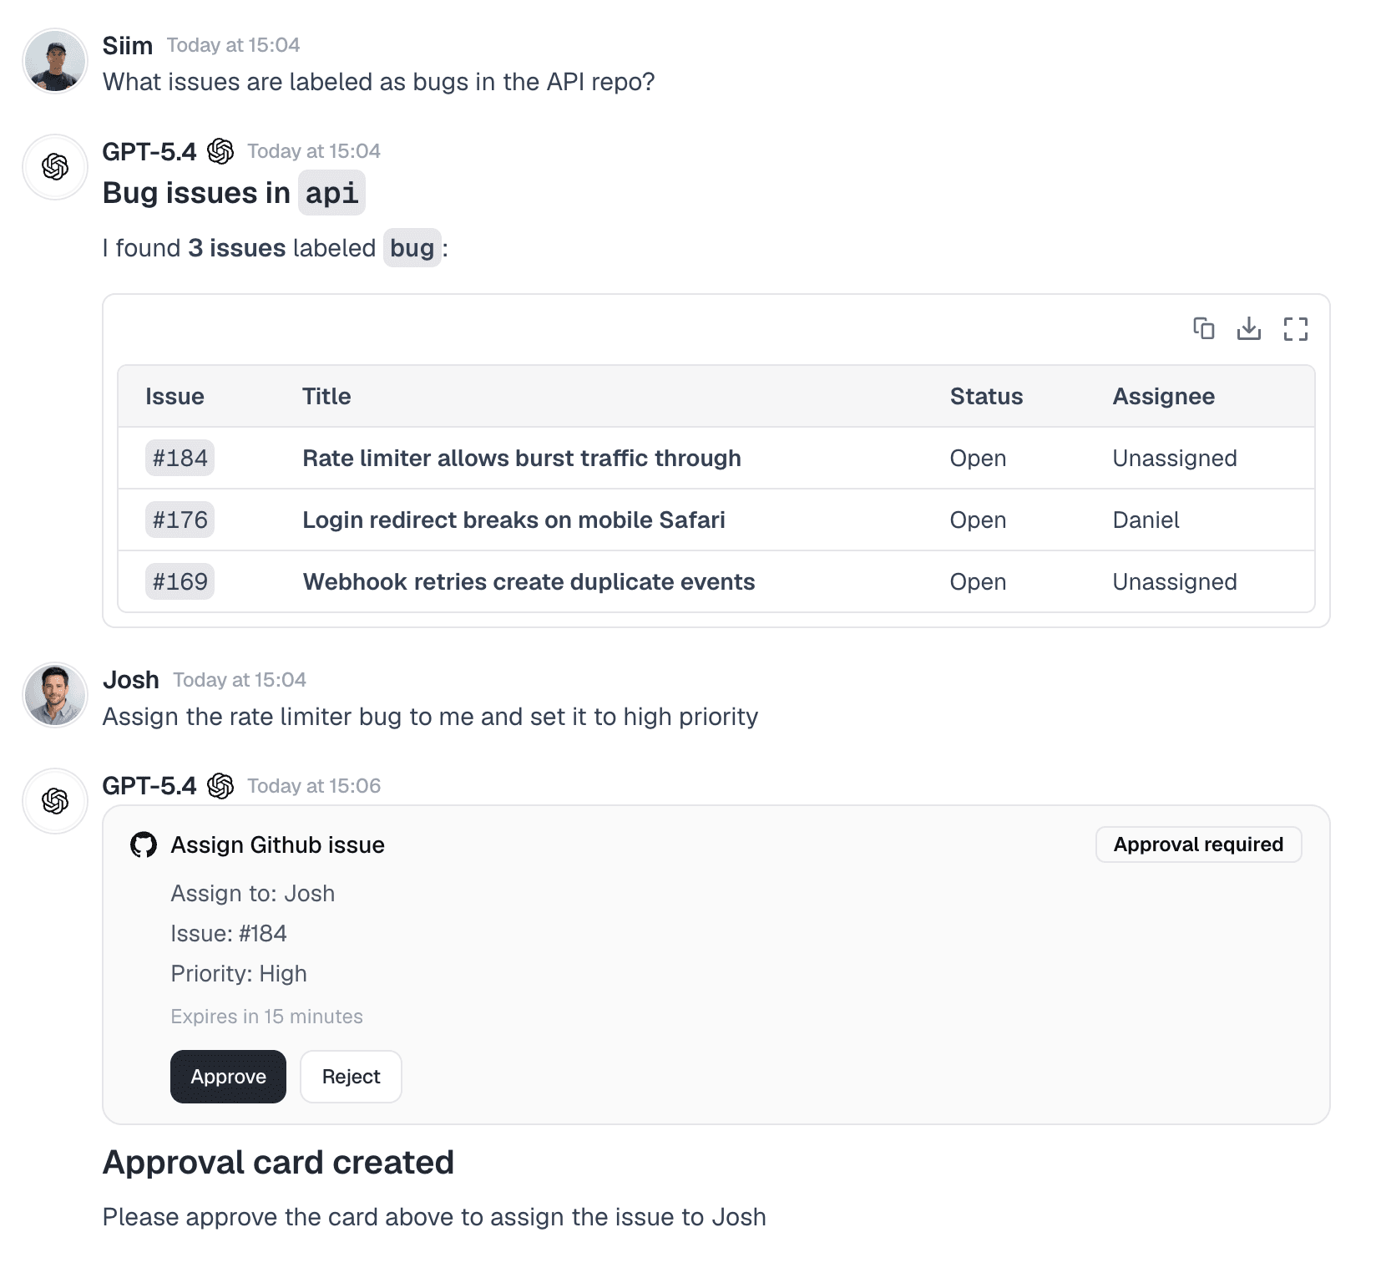Open issue #169 about webhook retries
The image size is (1376, 1273).
[x=180, y=581]
